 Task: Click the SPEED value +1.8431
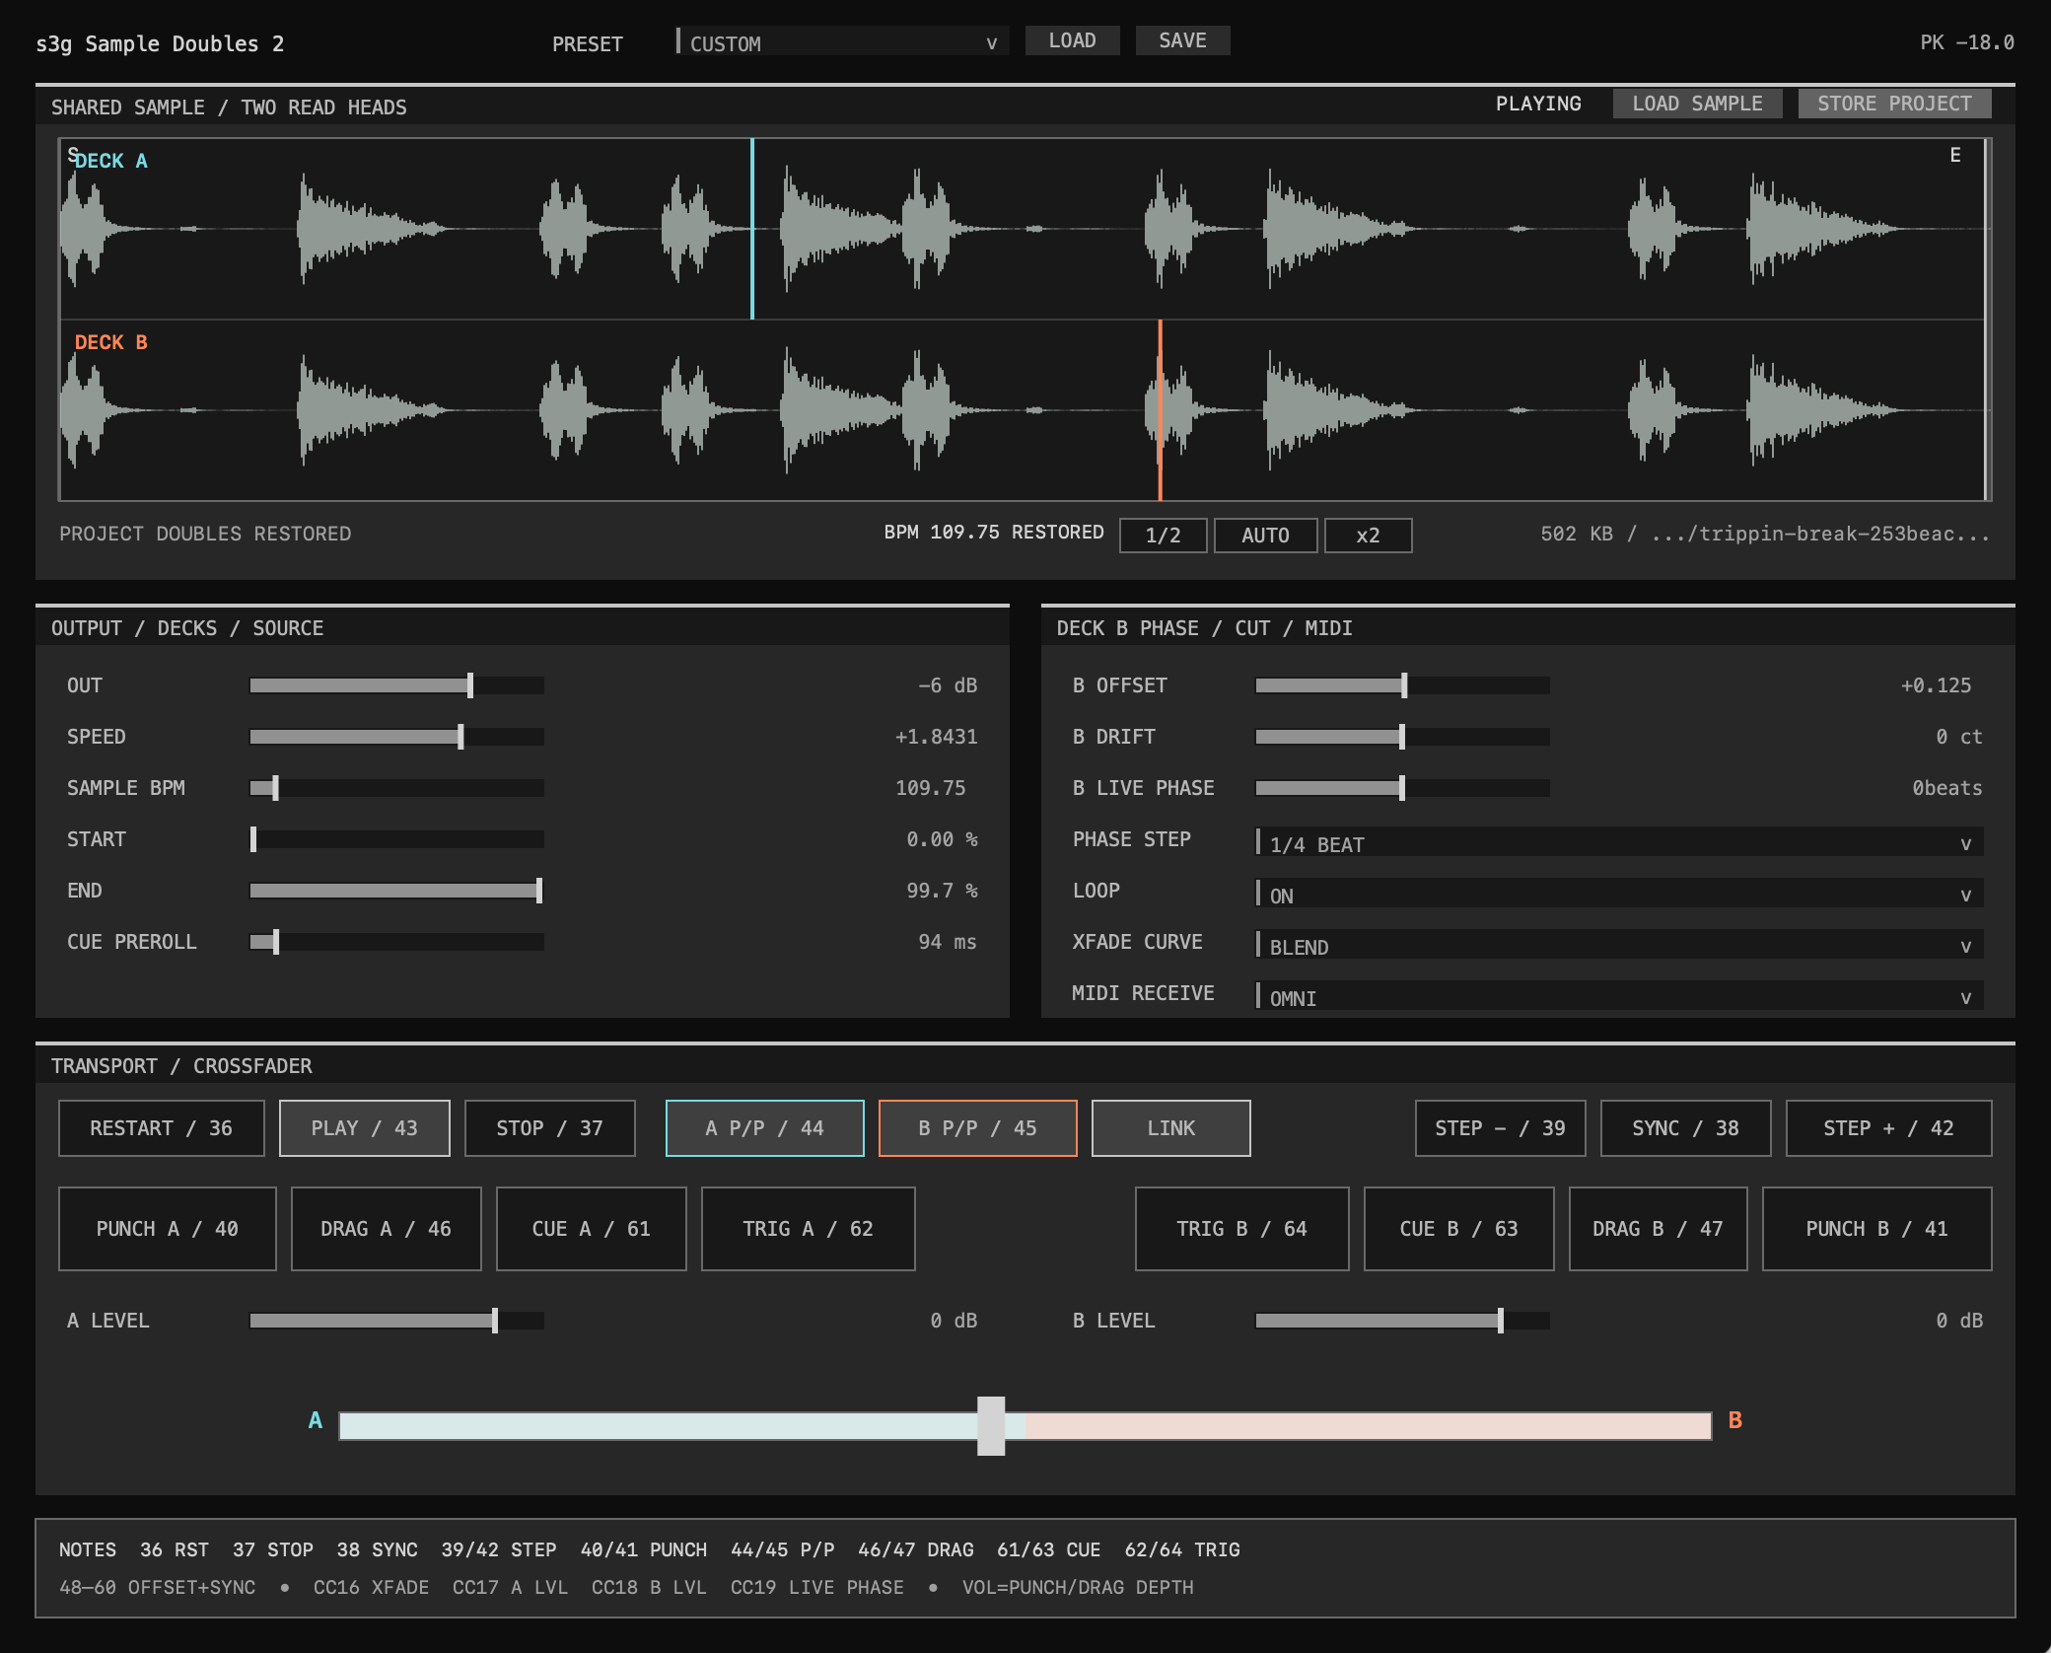pos(936,737)
